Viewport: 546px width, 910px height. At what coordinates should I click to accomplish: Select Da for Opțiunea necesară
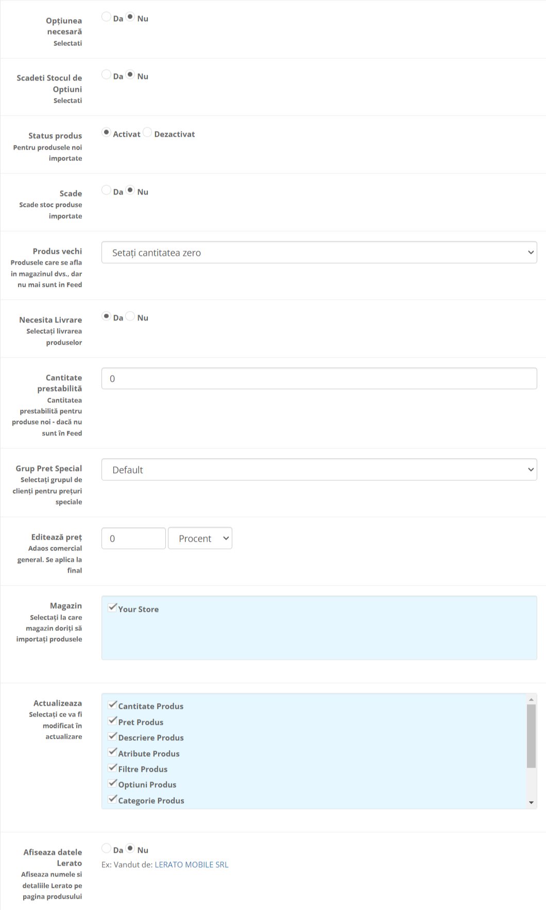(x=106, y=17)
